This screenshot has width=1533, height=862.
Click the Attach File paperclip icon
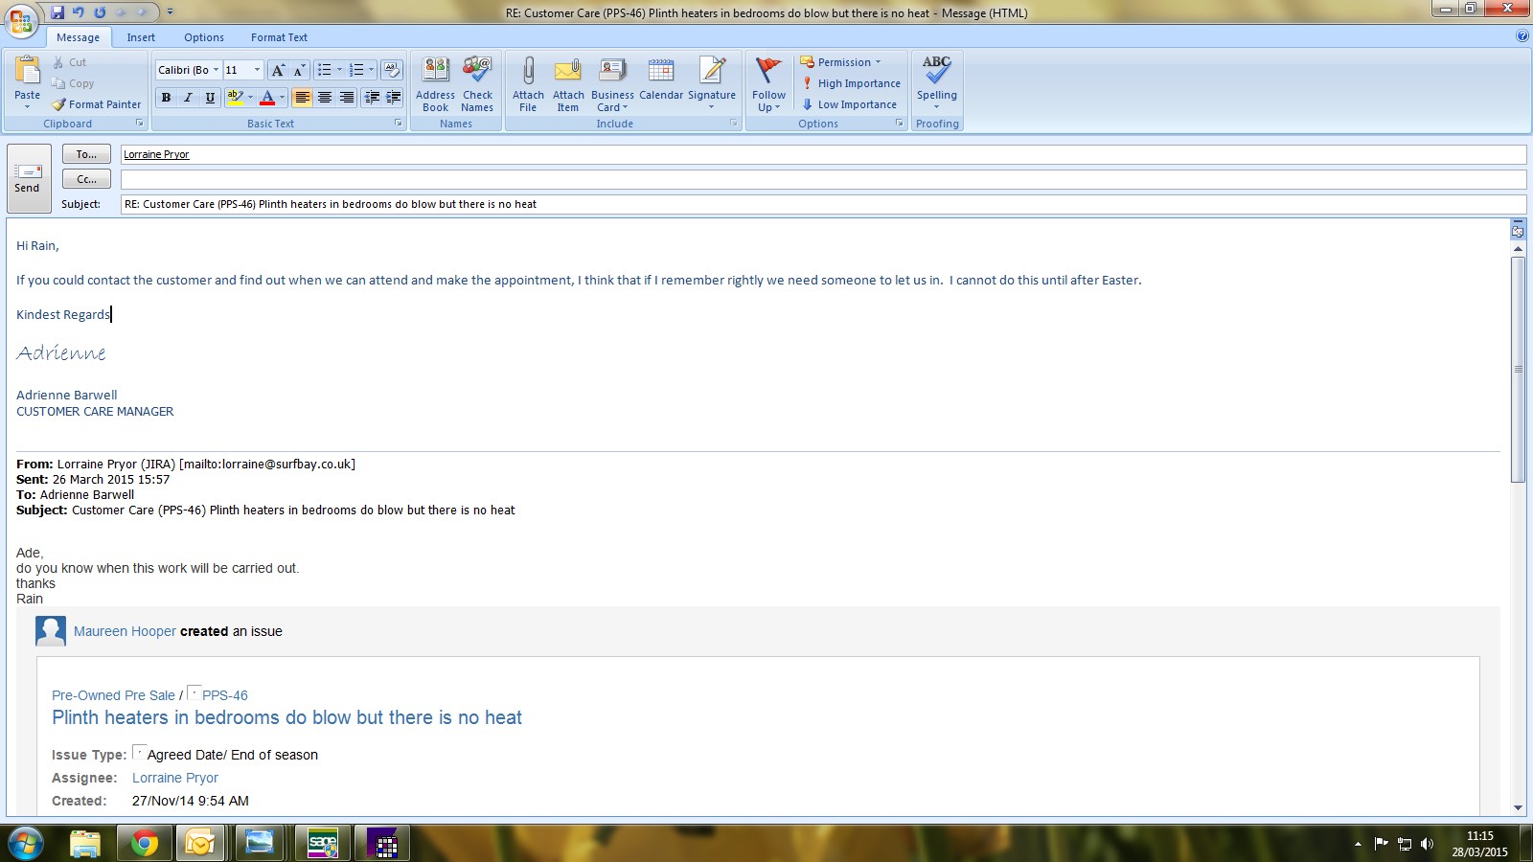[528, 71]
